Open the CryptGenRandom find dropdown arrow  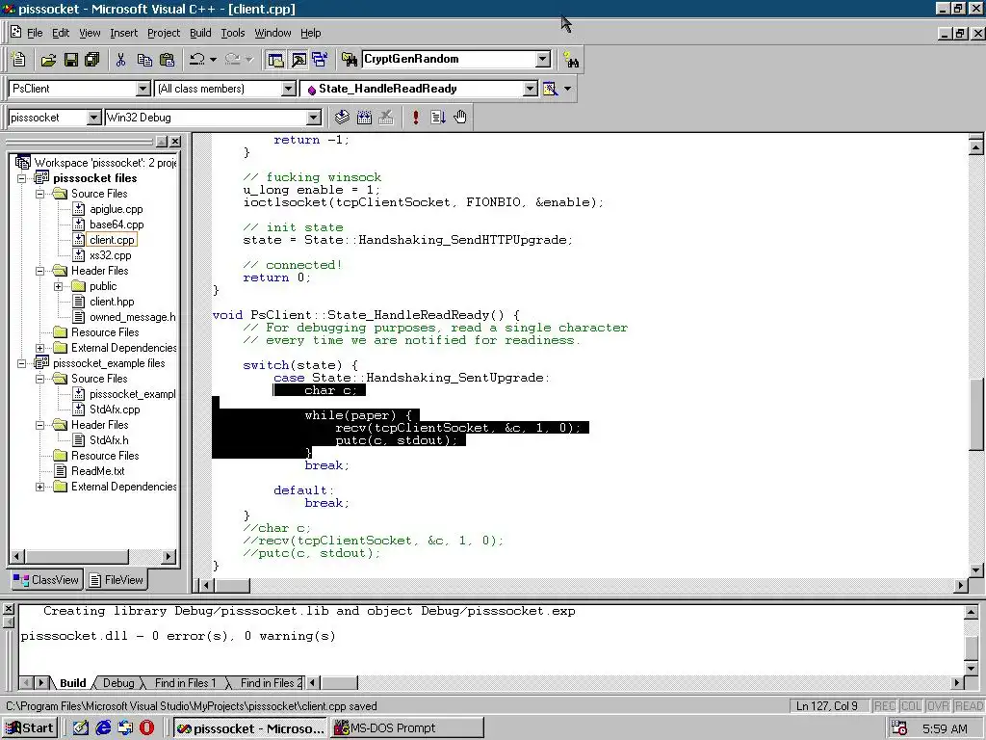pos(543,59)
